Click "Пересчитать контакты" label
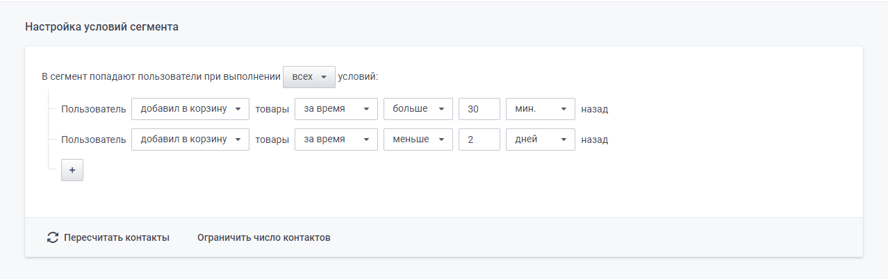This screenshot has height=279, width=888. pyautogui.click(x=117, y=237)
